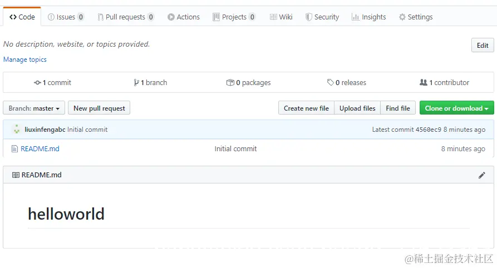Click the Find file button
Viewport: 497px width, 268px height.
click(x=398, y=108)
